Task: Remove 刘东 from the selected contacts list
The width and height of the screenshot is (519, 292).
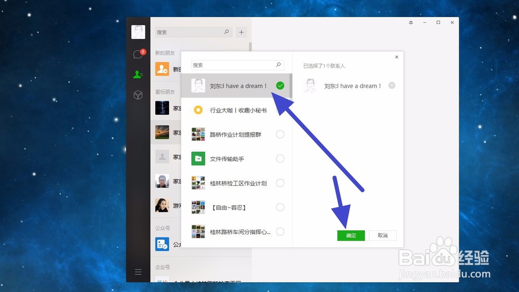Action: tap(392, 86)
